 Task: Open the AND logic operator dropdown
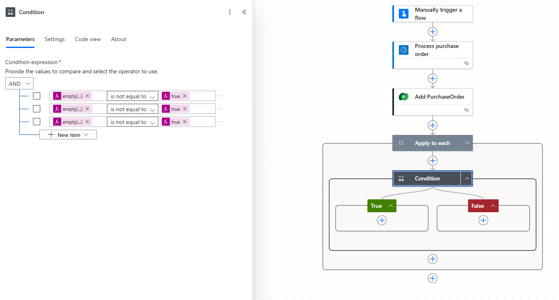coord(19,83)
